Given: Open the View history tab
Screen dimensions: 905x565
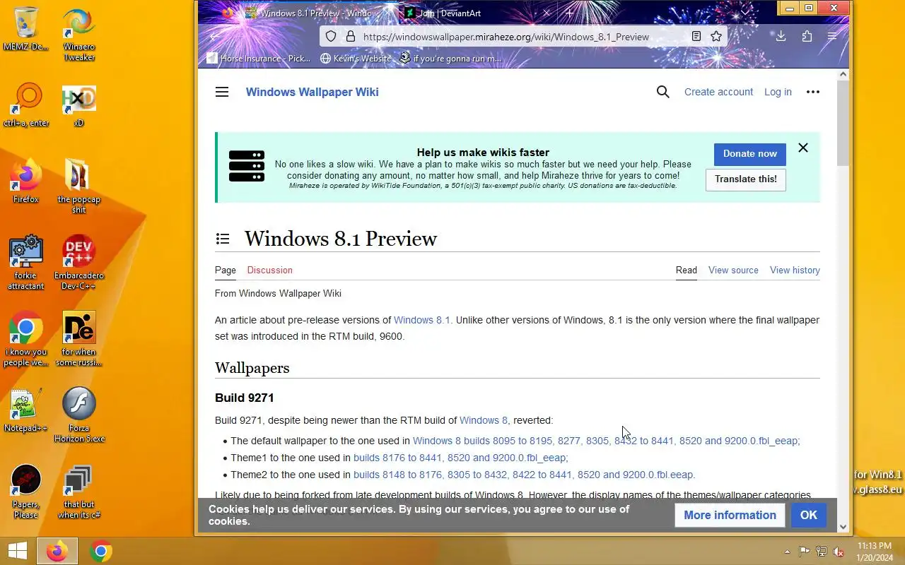Looking at the screenshot, I should pyautogui.click(x=795, y=270).
